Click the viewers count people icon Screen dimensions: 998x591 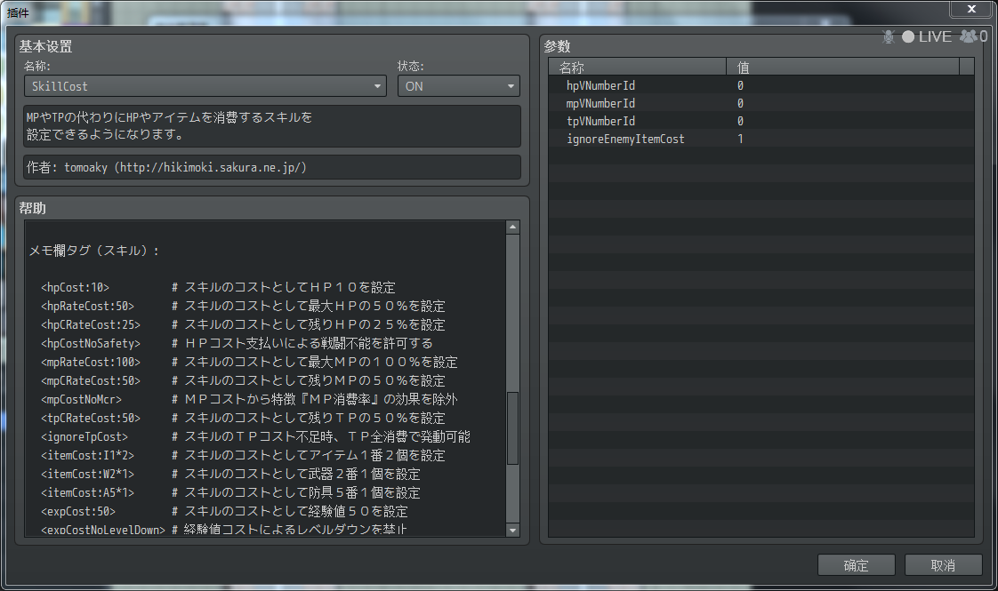pos(969,36)
